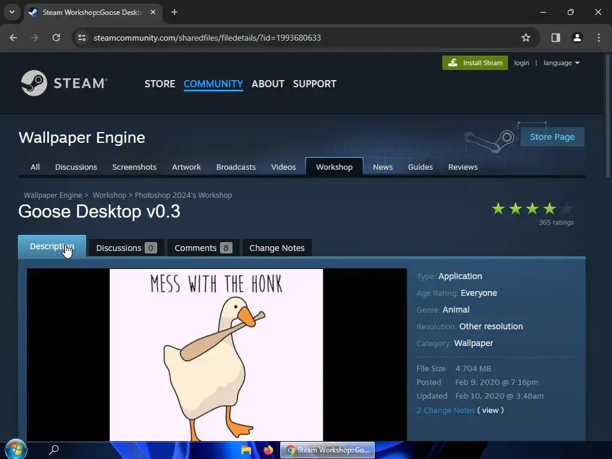Screen dimensions: 612x459
Task: Click the 4.704 MB file size value
Action: pos(473,368)
